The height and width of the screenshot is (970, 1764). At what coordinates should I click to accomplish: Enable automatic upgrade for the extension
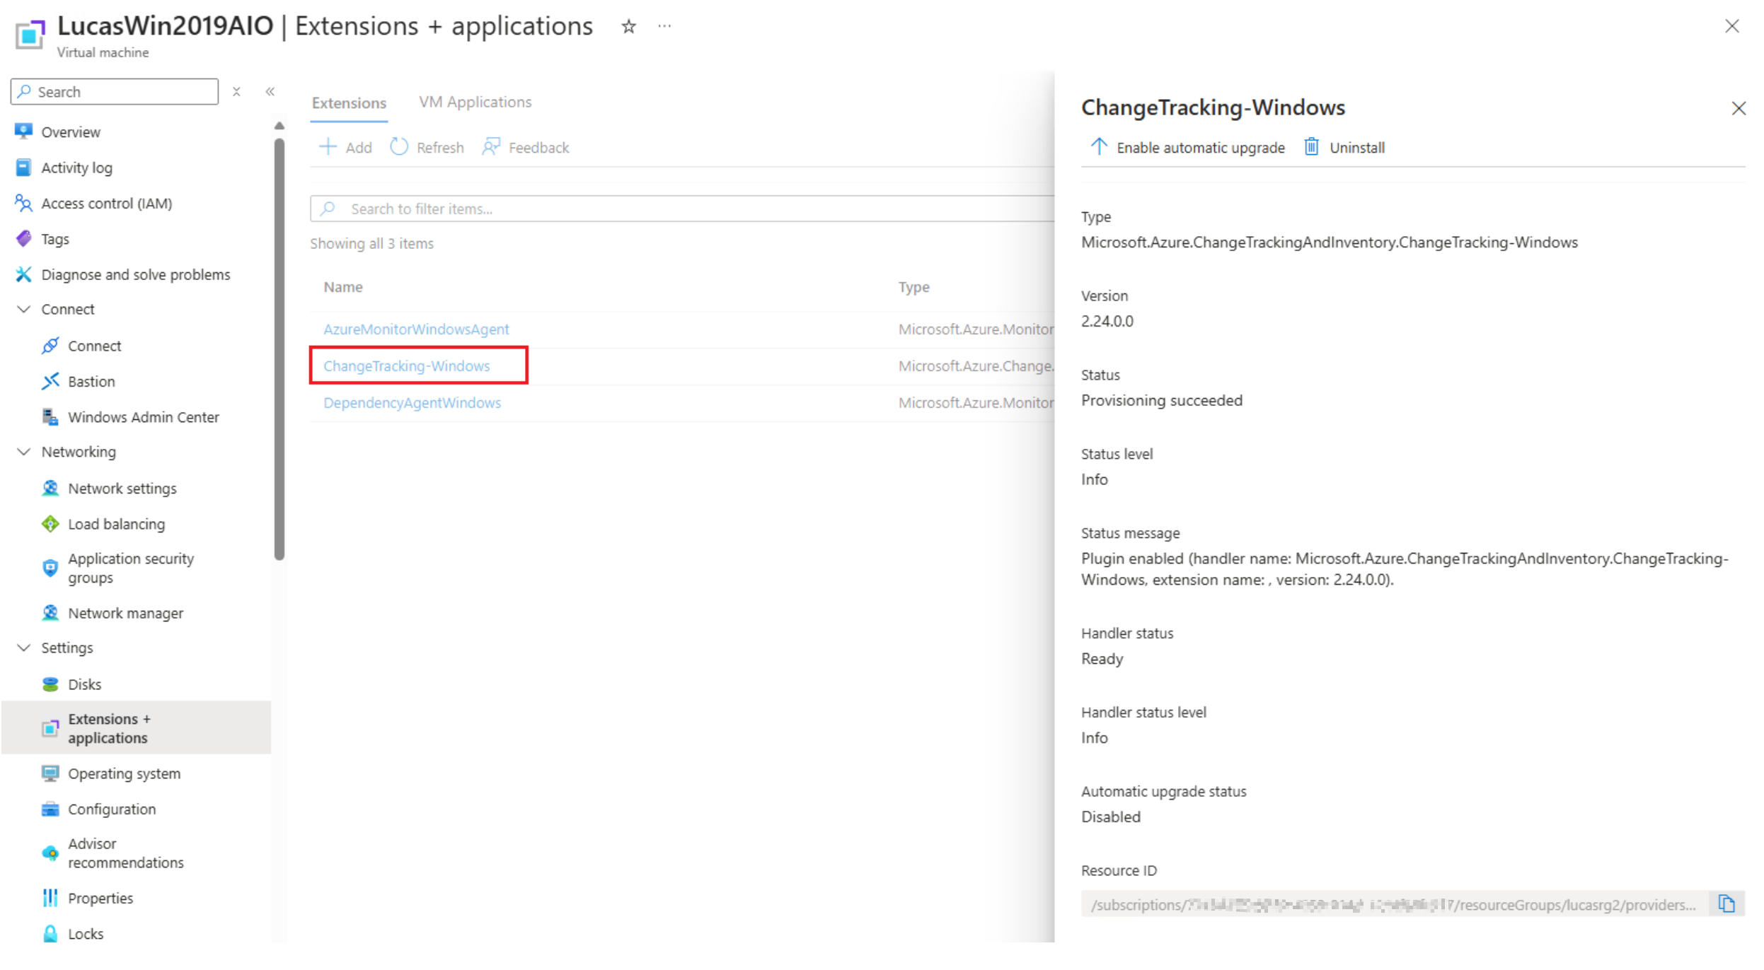point(1187,148)
